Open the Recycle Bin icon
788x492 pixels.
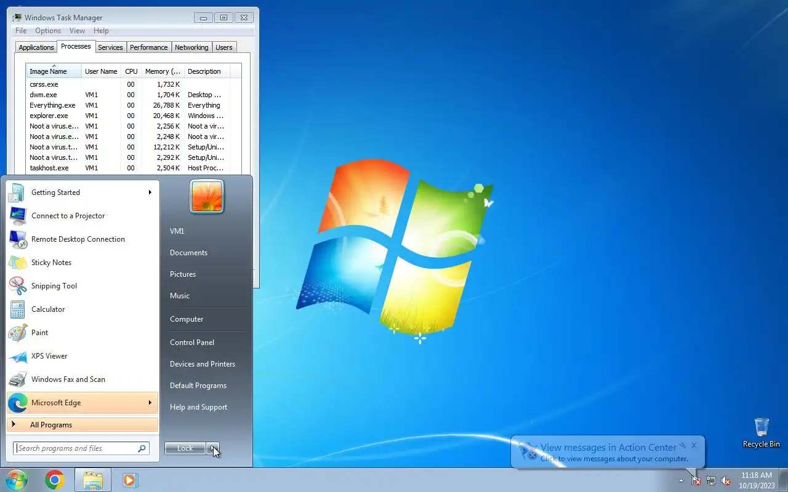tap(762, 433)
